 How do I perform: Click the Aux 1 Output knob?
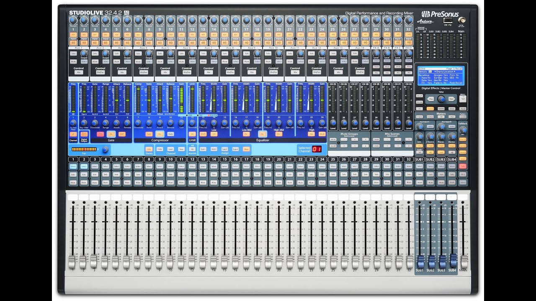(84, 54)
